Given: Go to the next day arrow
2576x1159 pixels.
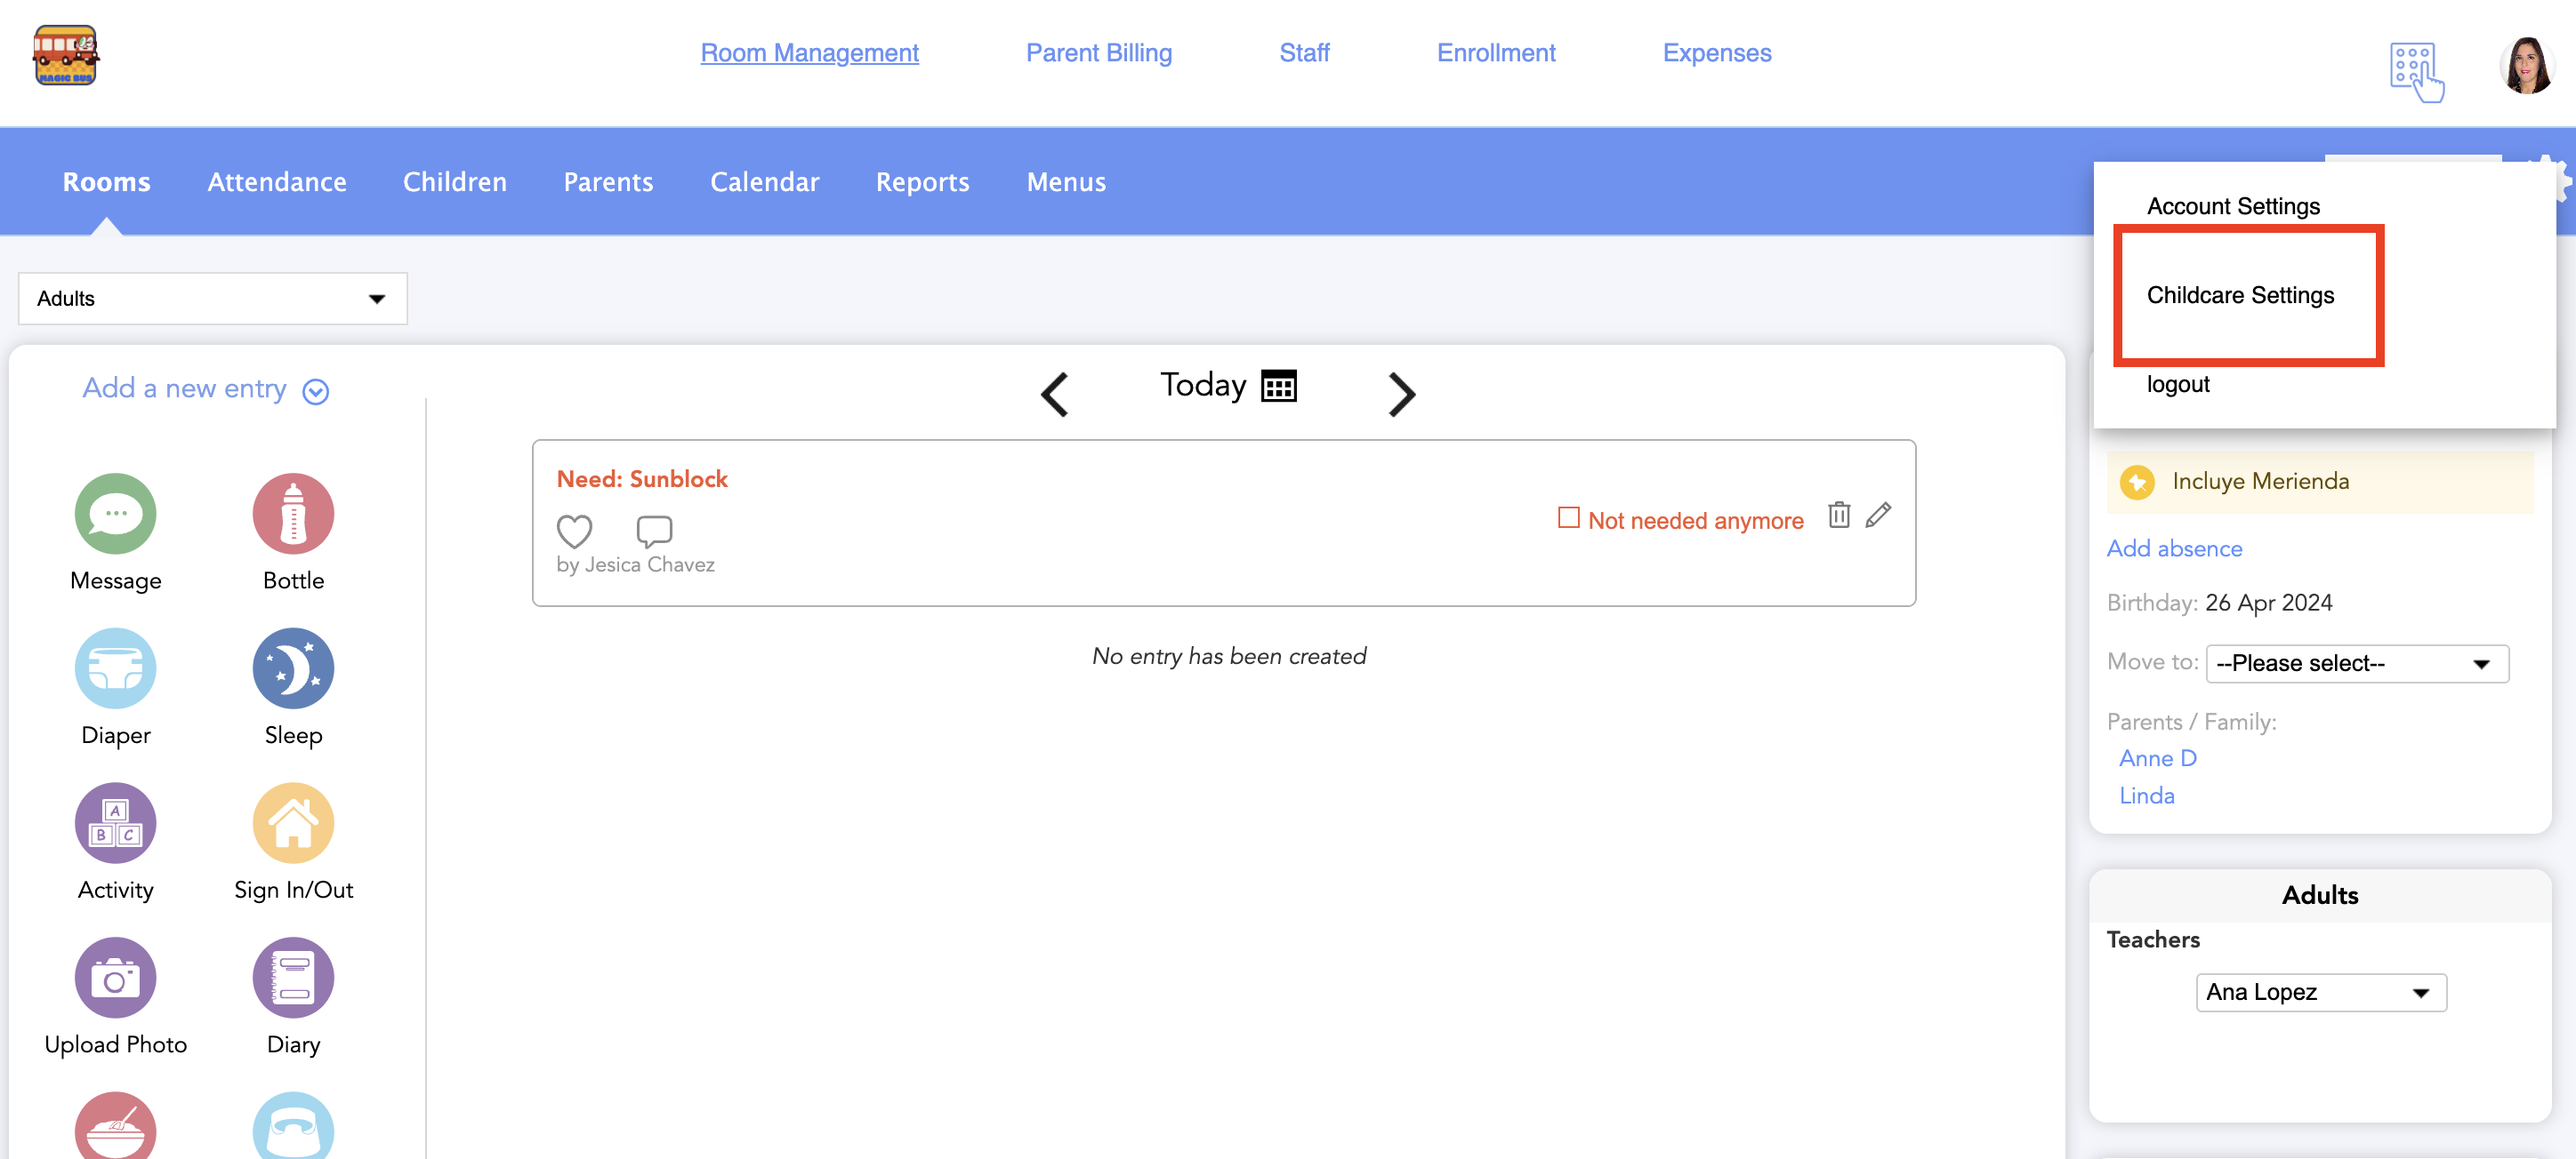Looking at the screenshot, I should [1401, 394].
